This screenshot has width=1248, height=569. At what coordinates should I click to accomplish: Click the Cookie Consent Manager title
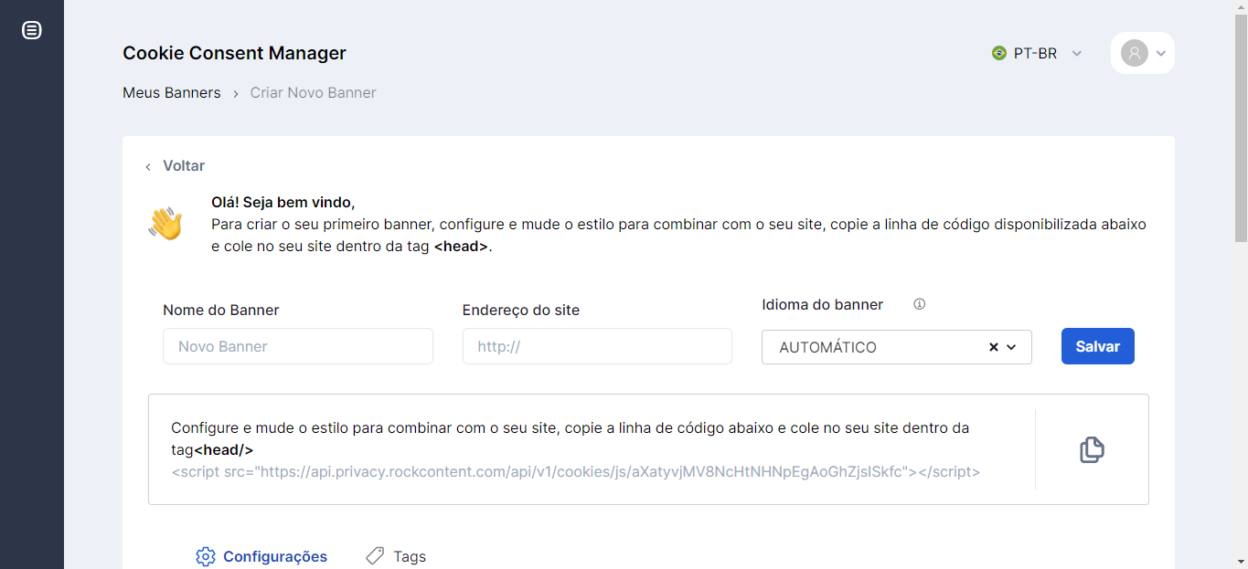(234, 53)
